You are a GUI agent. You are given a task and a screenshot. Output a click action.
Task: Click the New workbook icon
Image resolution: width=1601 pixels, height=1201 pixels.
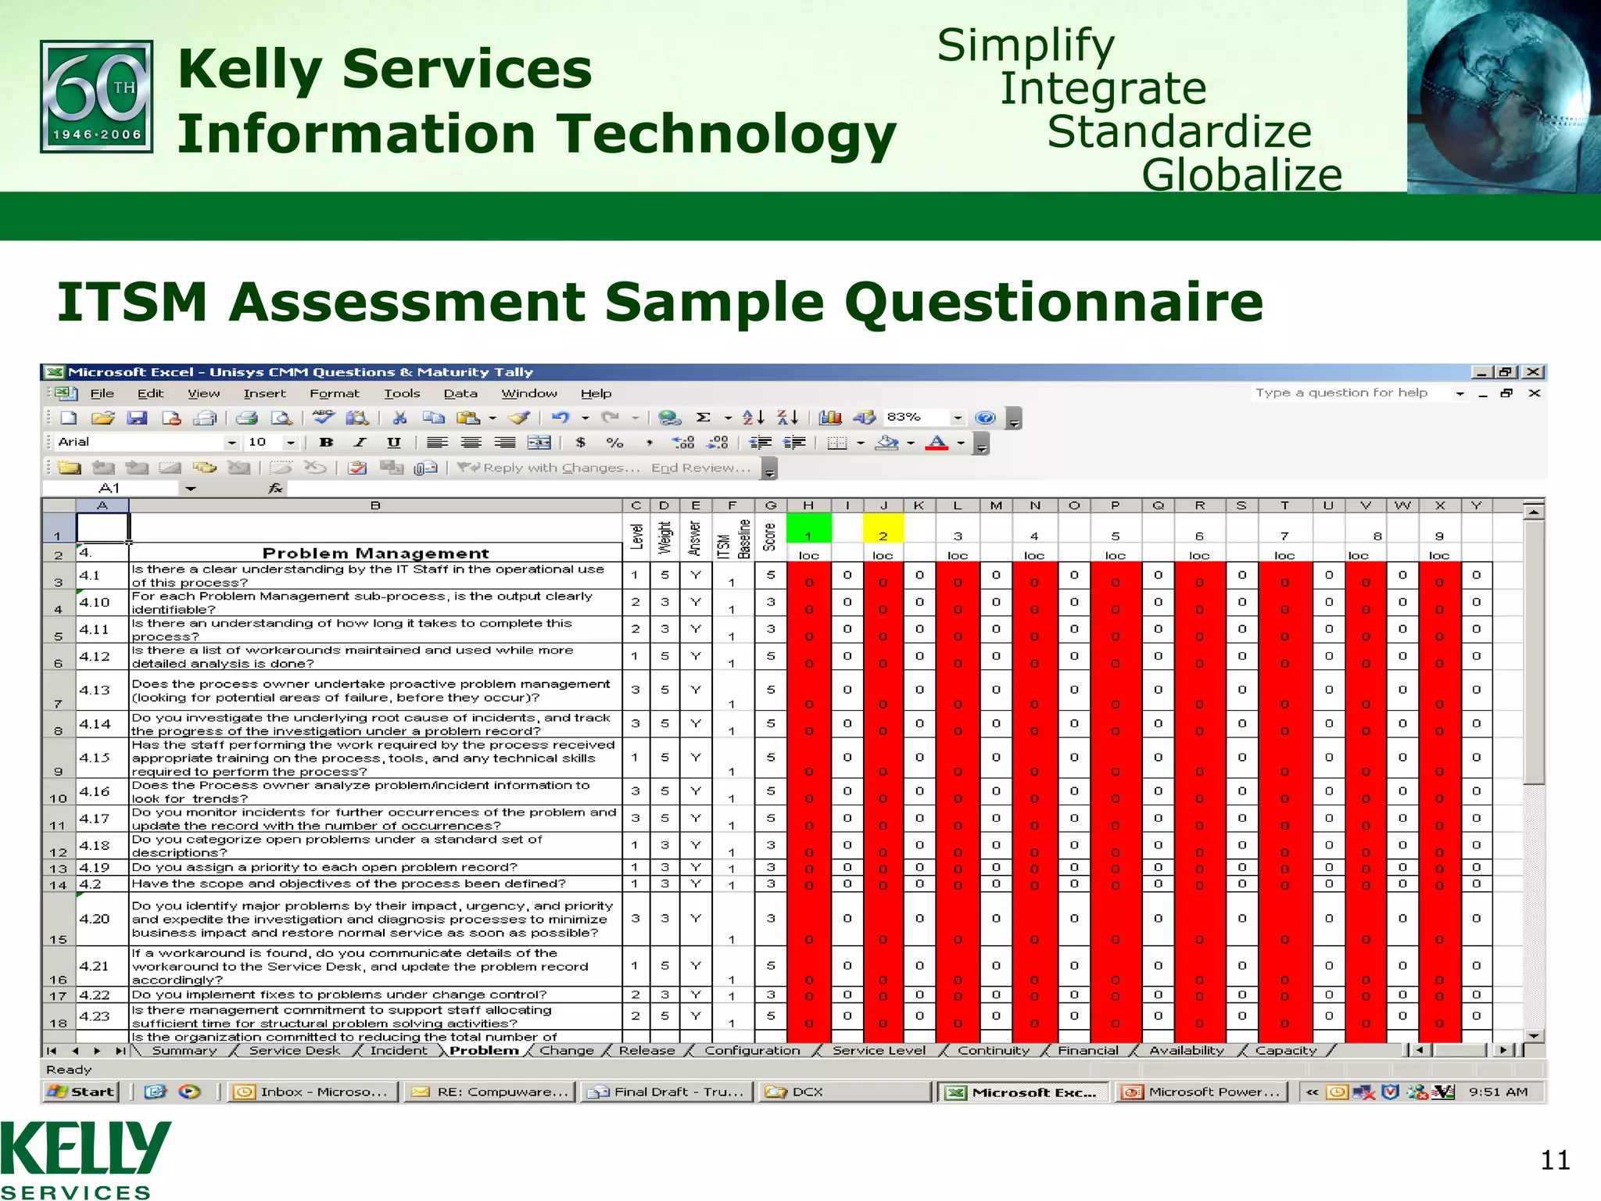tap(69, 418)
